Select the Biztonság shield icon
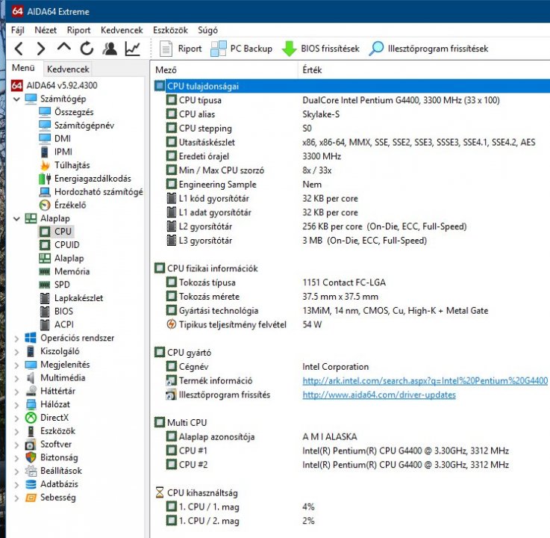This screenshot has width=550, height=538. (x=31, y=457)
